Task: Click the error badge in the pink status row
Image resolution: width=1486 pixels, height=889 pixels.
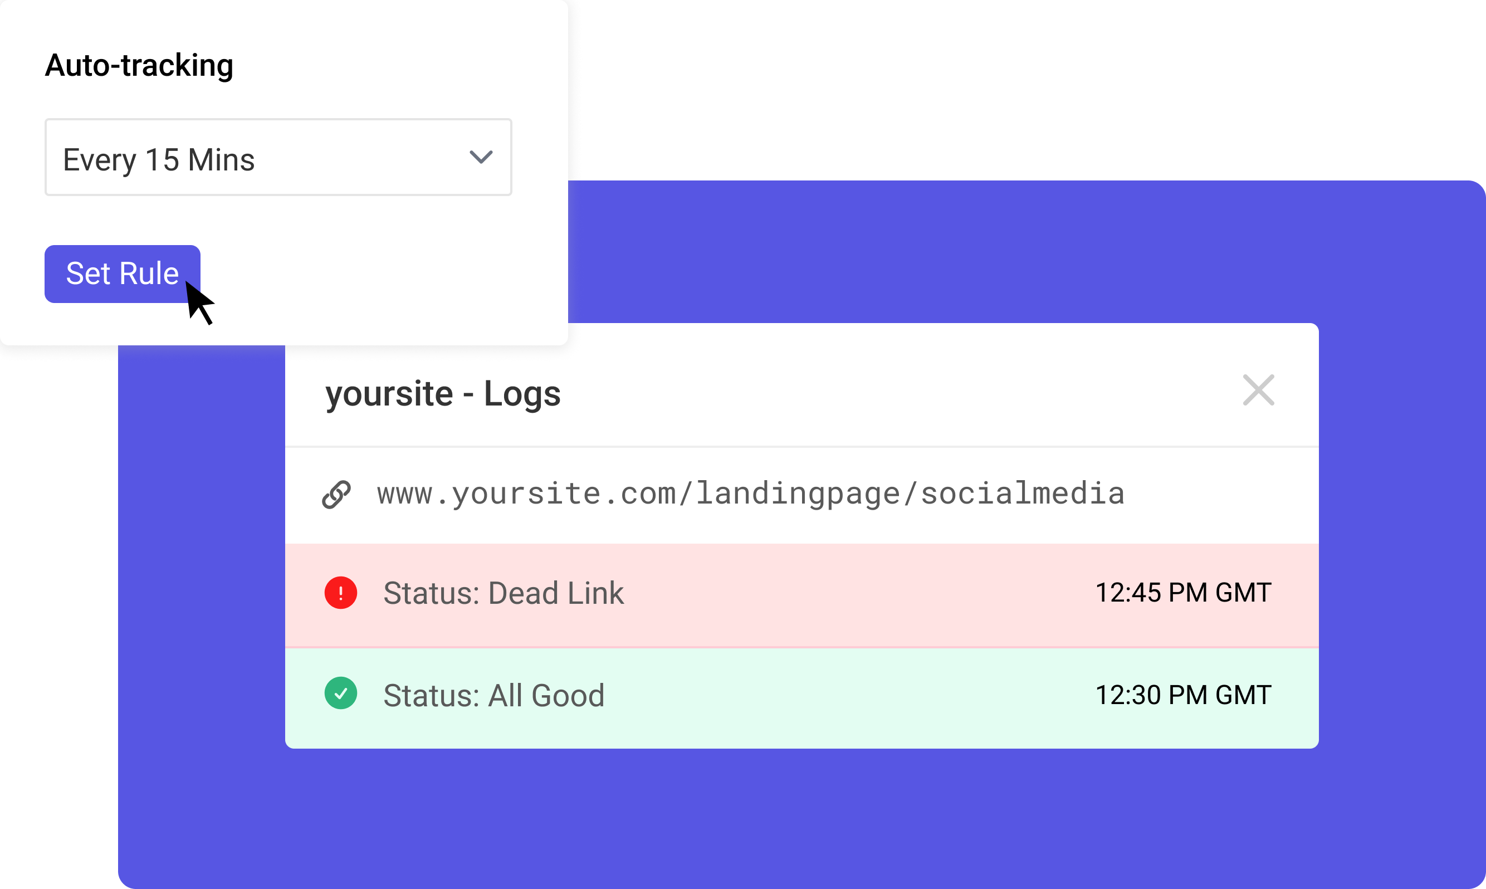Action: [x=340, y=593]
